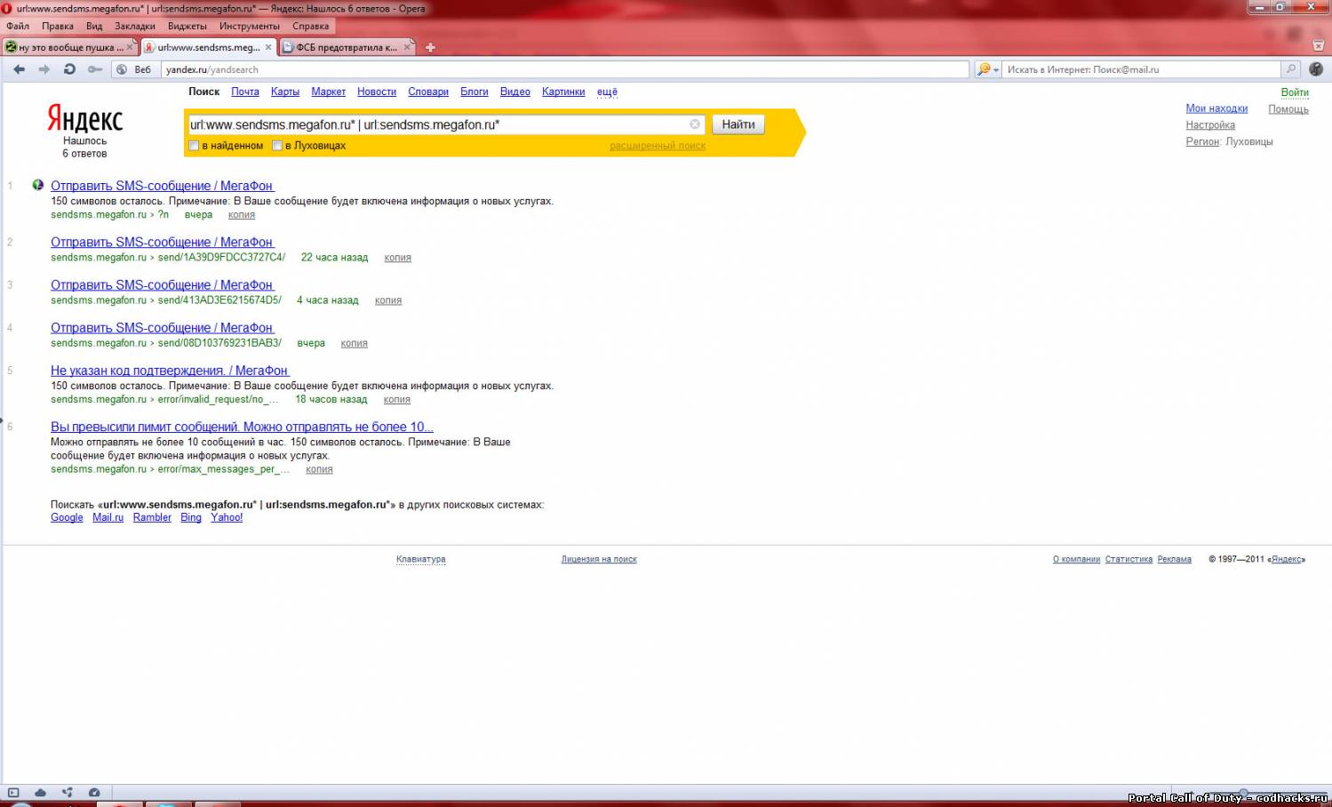Close the 'ну это вообще пушка' tab
The image size is (1332, 807).
tap(130, 47)
